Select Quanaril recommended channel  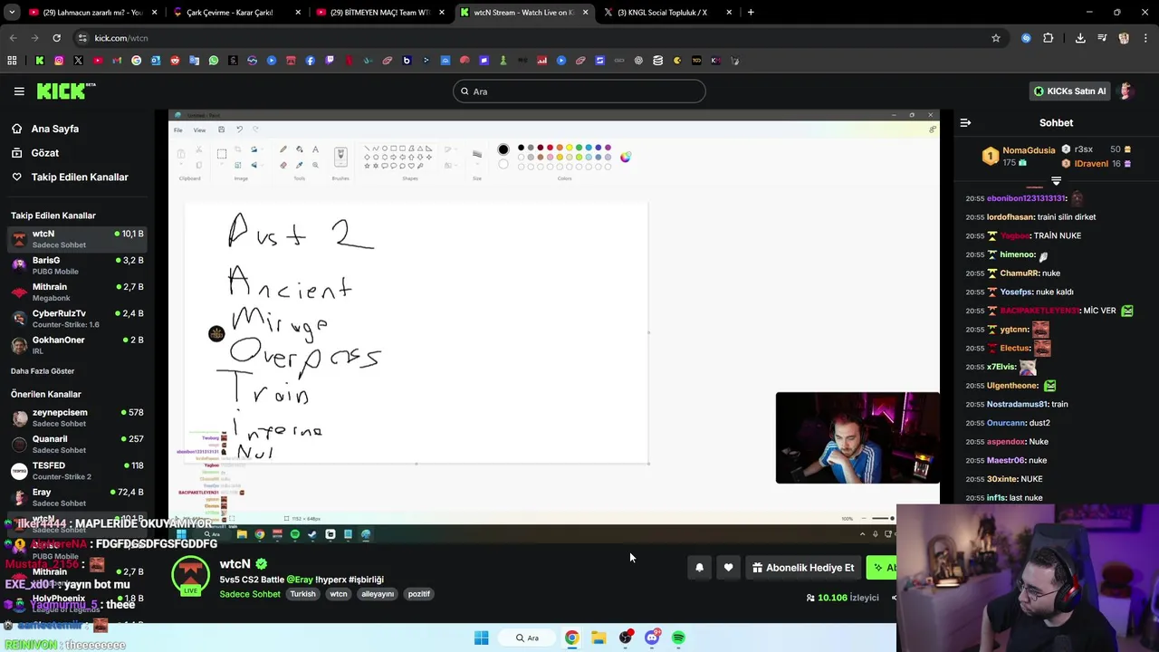tap(77, 444)
